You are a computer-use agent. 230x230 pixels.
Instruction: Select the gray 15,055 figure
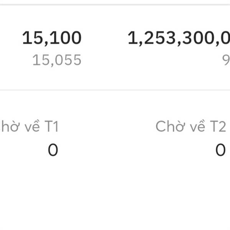click(57, 60)
